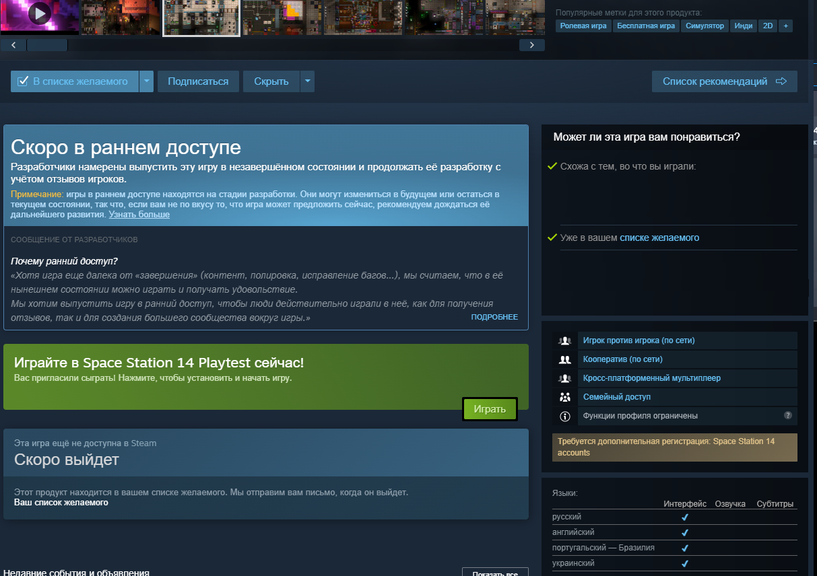Open Список рекомендаций queue
The width and height of the screenshot is (817, 576).
coord(724,81)
